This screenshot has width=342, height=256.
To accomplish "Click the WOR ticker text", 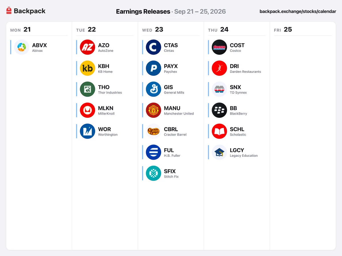I will [x=105, y=129].
